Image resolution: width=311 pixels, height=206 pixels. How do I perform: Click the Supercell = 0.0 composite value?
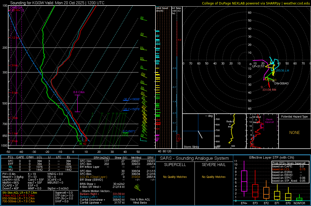tap(64, 193)
